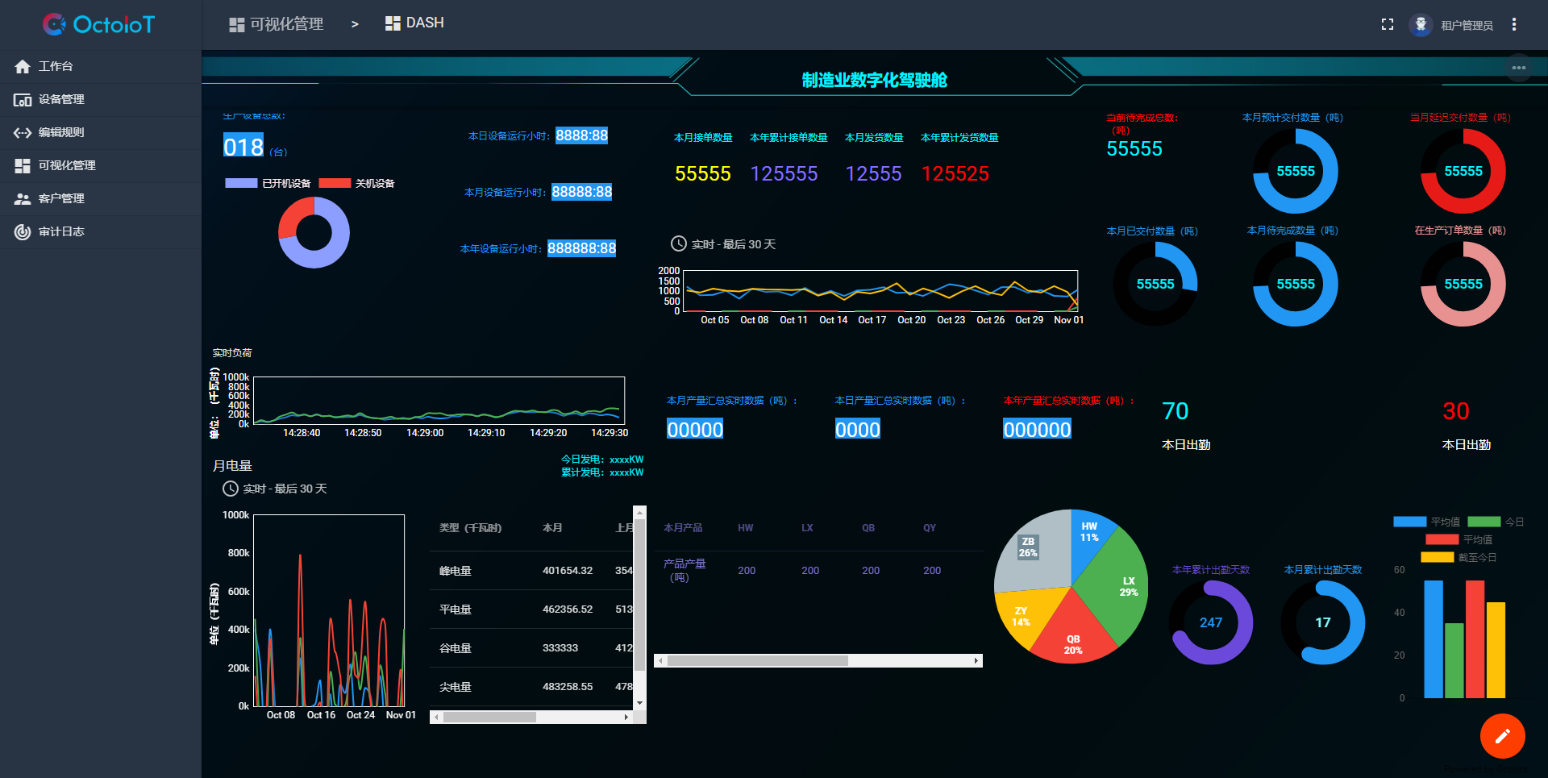Click the orange edit pencil button
Image resolution: width=1548 pixels, height=778 pixels.
pos(1502,736)
